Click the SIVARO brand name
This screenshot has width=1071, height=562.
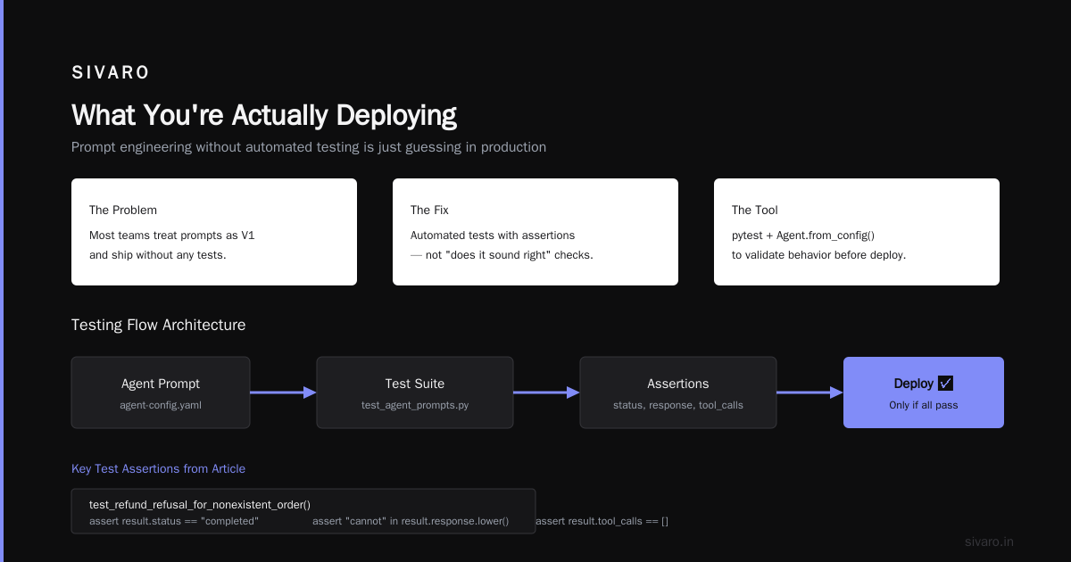coord(111,73)
